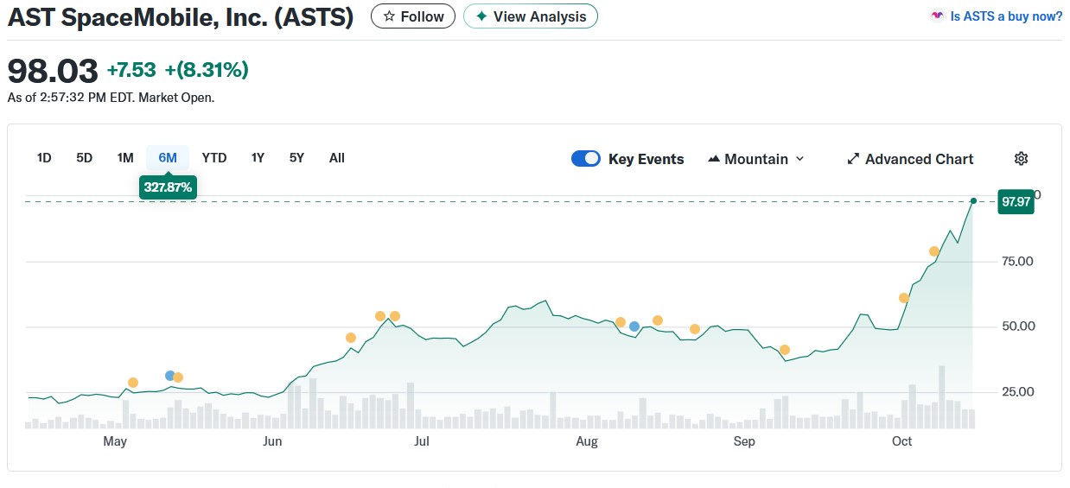1070x488 pixels.
Task: Open chart settings gear icon
Action: 1021,158
